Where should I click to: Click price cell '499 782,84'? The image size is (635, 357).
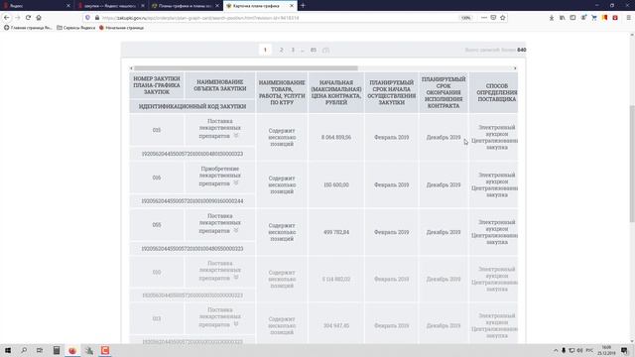point(336,232)
